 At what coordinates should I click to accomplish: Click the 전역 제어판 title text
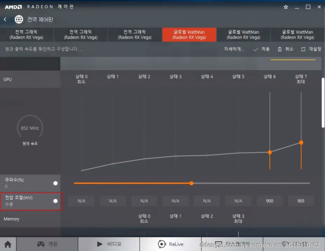click(40, 19)
